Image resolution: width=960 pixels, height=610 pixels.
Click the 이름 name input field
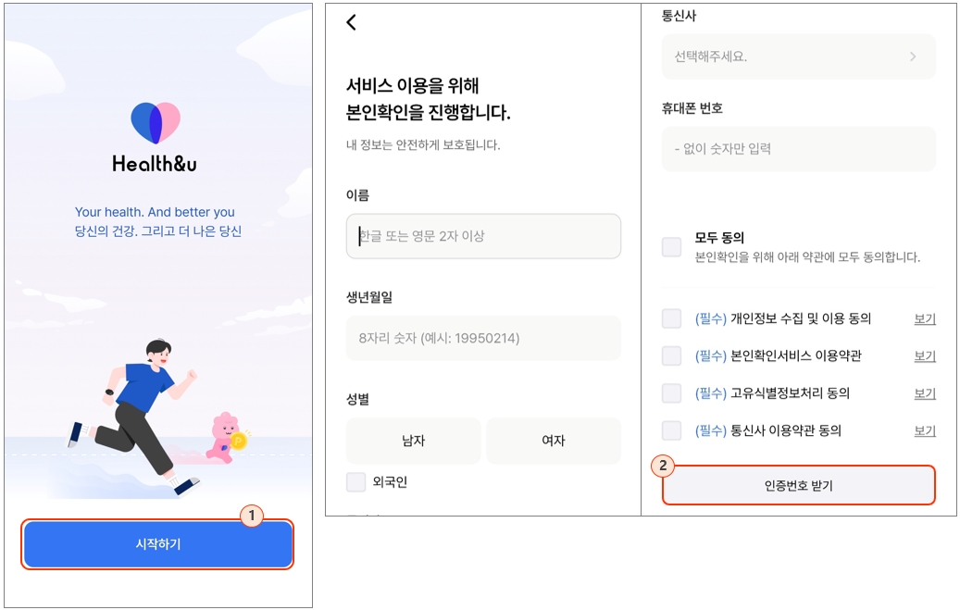(x=483, y=236)
